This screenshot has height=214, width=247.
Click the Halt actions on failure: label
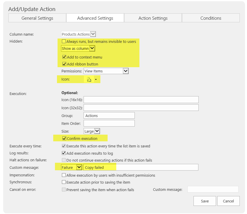point(28,160)
